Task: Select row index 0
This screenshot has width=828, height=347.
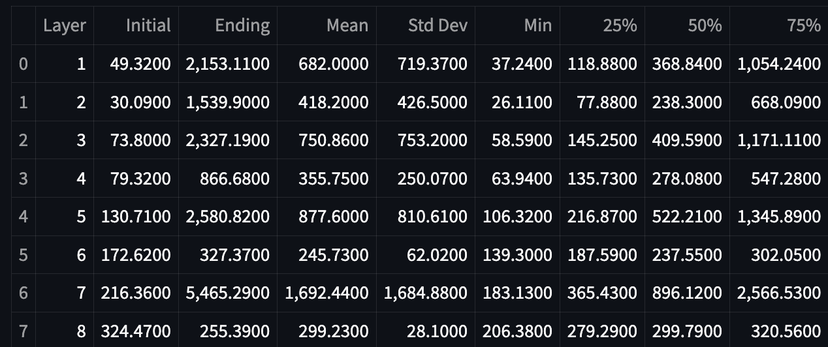Action: 24,64
